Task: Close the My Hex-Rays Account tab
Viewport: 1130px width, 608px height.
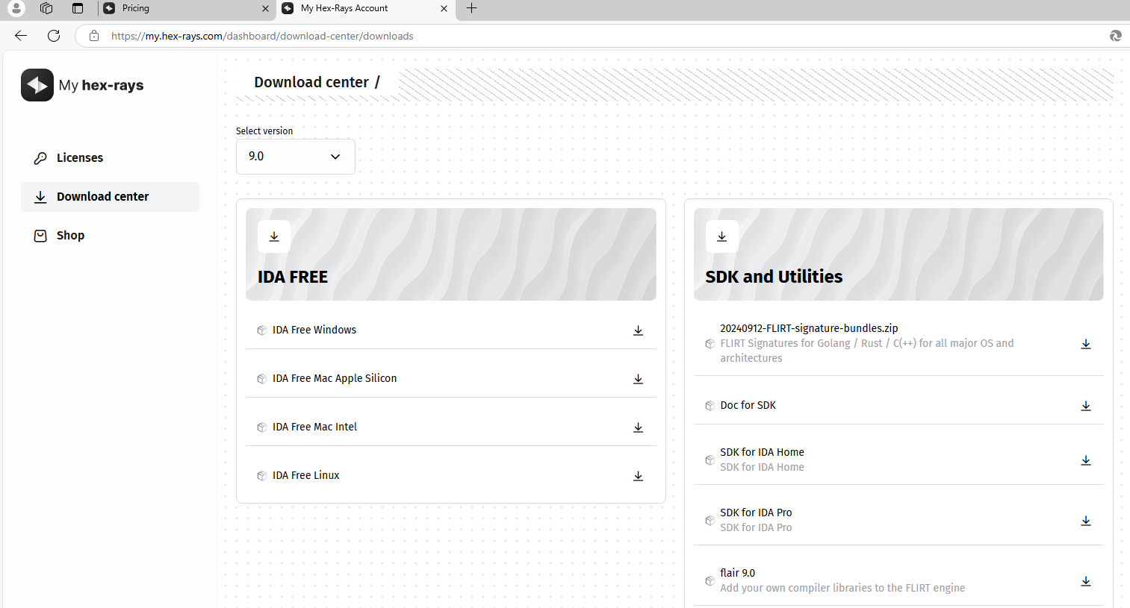Action: coord(444,9)
